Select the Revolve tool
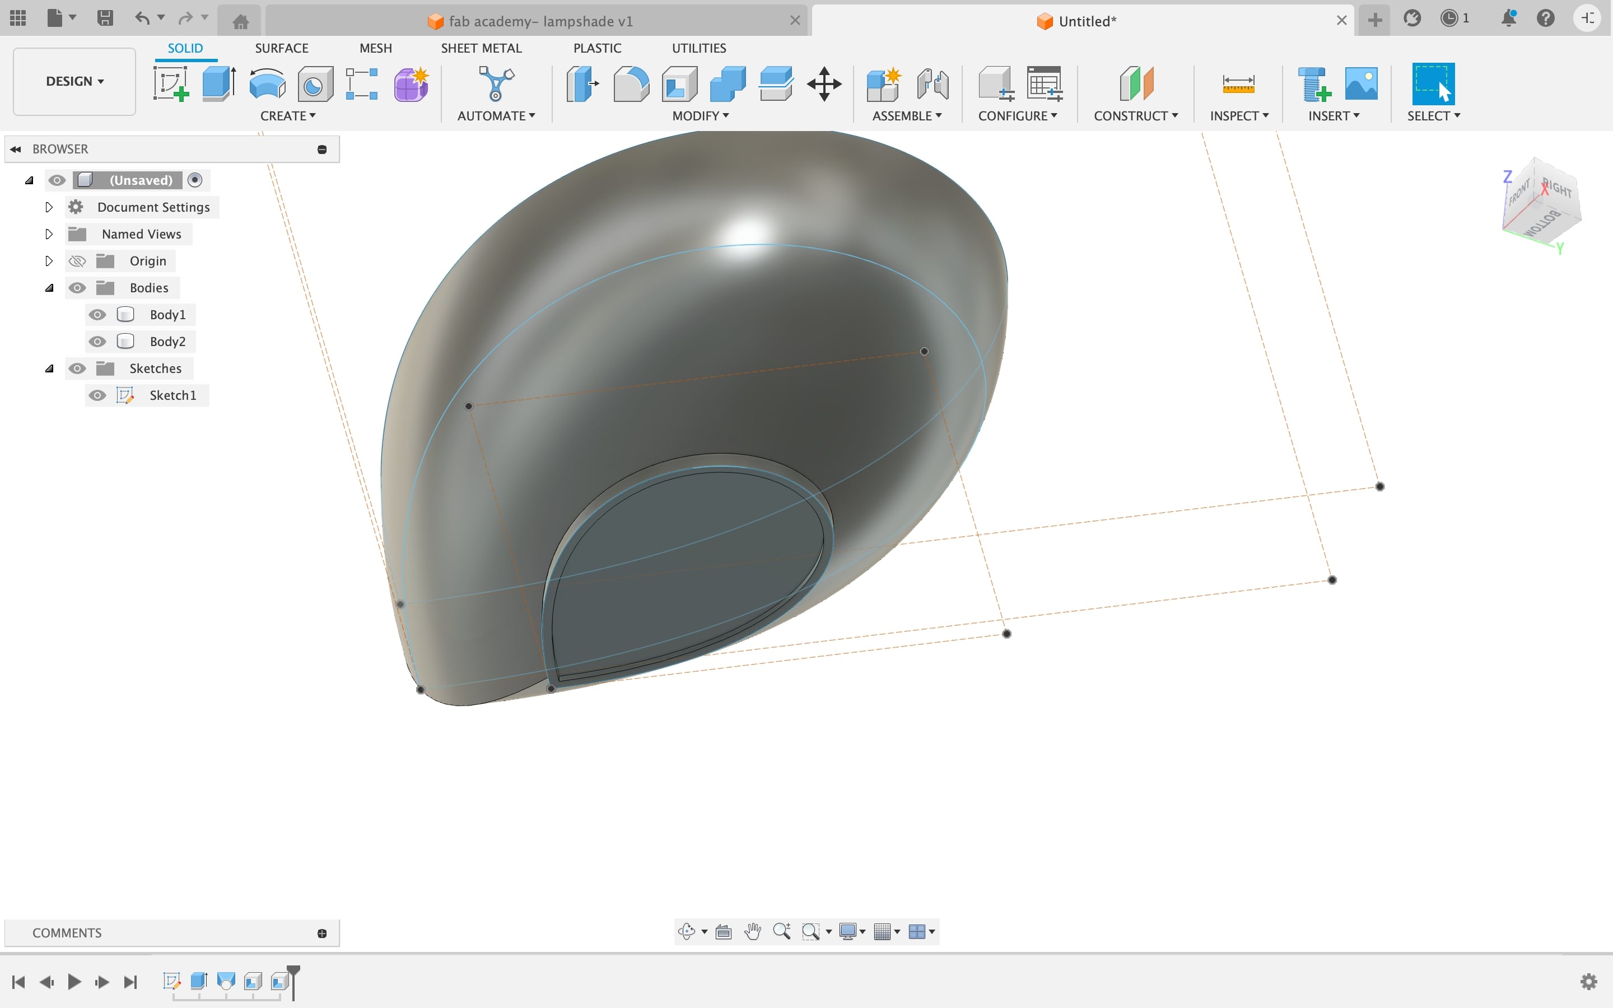The image size is (1613, 1008). [x=267, y=84]
